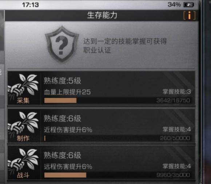
Task: Tap the 34% battery percentage
Action: pyautogui.click(x=174, y=5)
